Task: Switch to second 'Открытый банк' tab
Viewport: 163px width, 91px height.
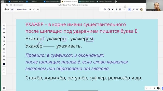Action: [x=104, y=2]
